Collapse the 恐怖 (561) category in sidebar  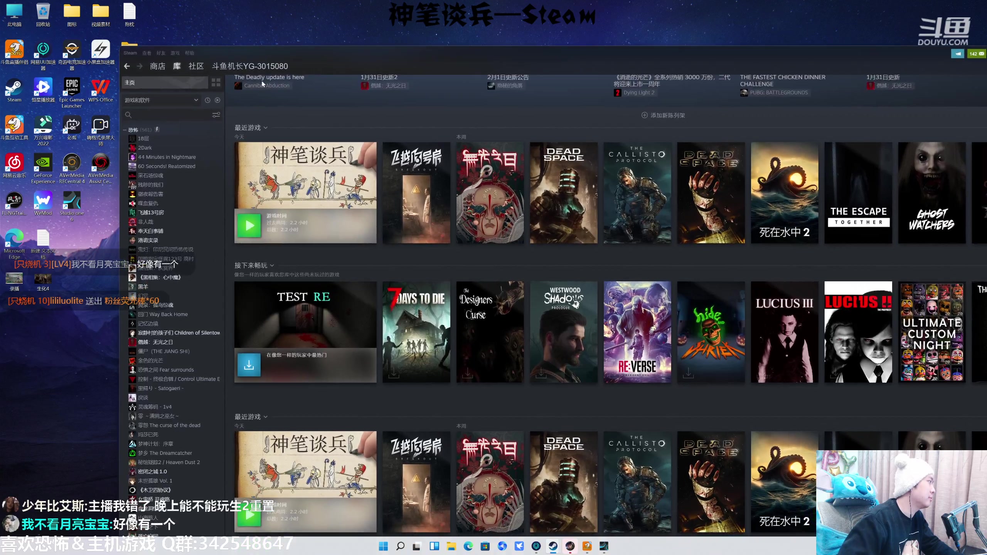click(125, 129)
